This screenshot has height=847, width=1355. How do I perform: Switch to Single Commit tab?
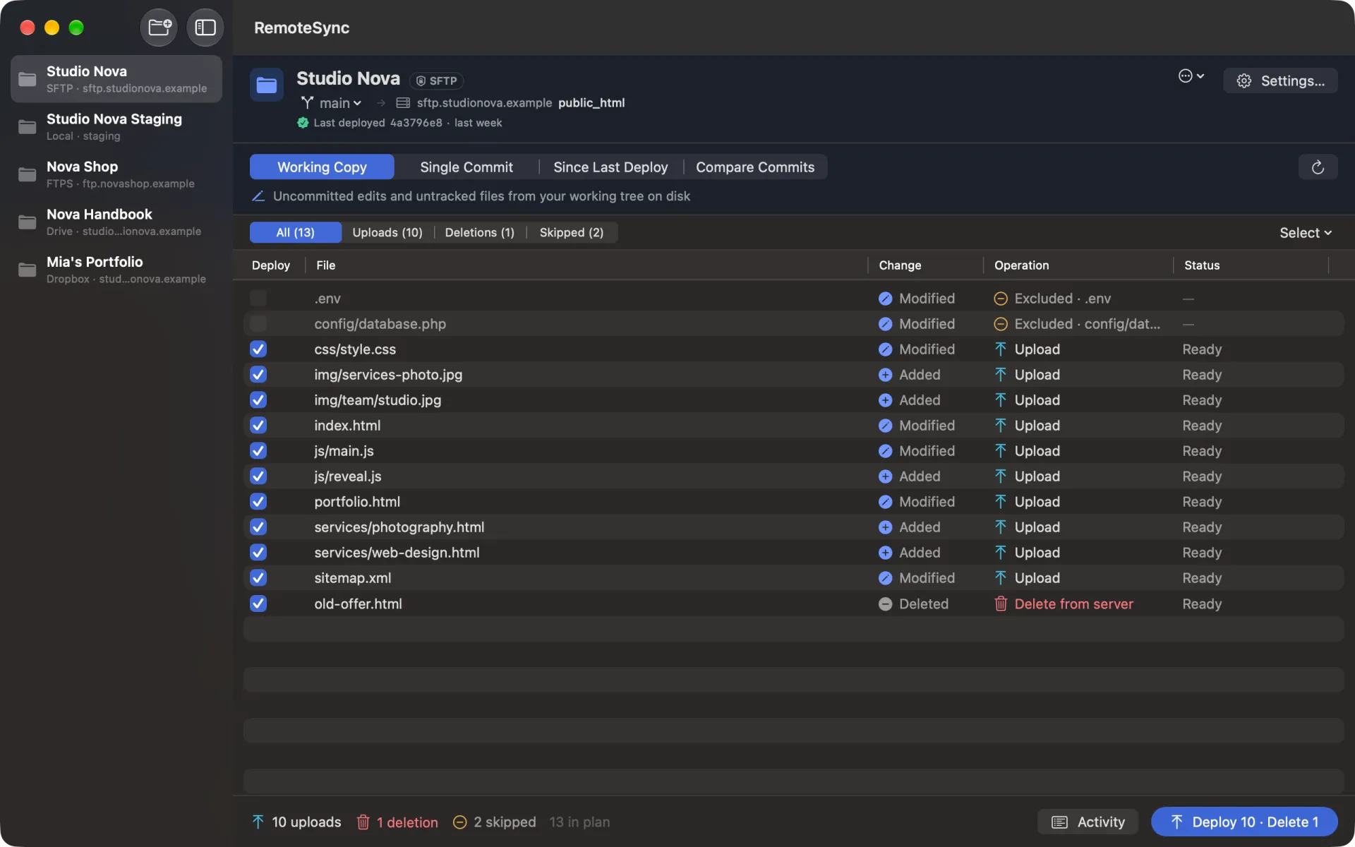point(466,167)
